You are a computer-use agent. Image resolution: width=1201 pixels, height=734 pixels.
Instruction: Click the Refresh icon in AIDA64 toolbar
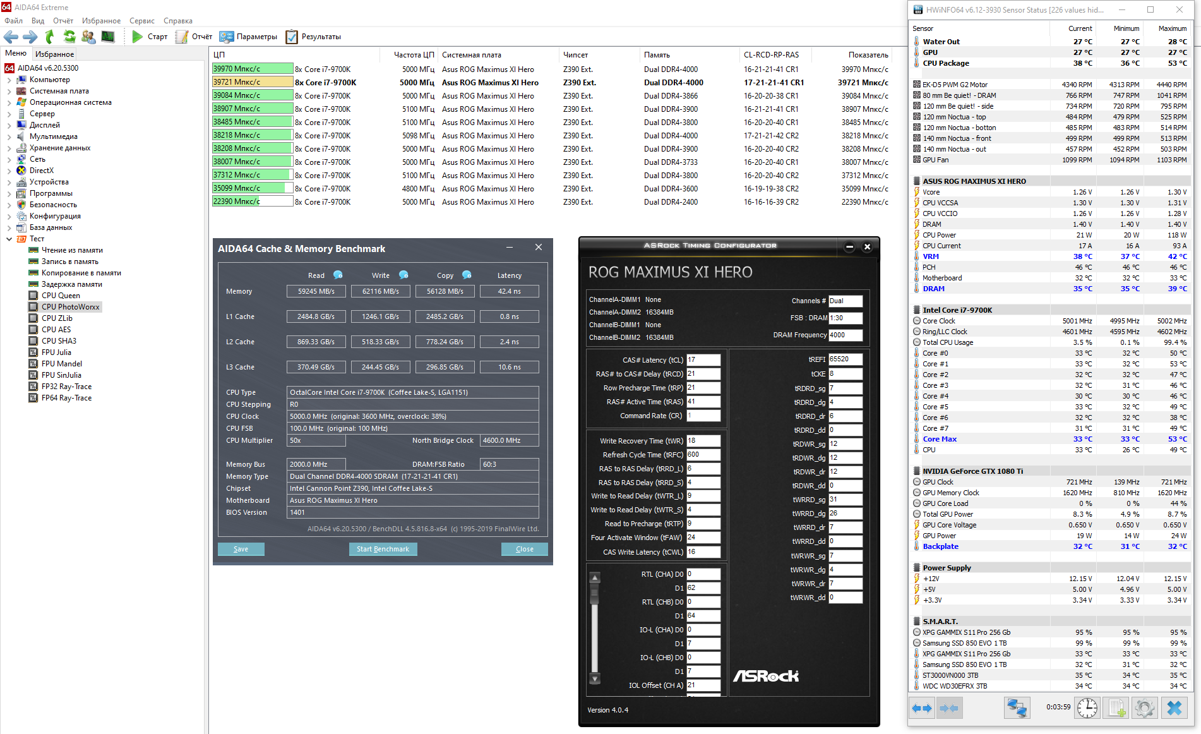pyautogui.click(x=69, y=37)
